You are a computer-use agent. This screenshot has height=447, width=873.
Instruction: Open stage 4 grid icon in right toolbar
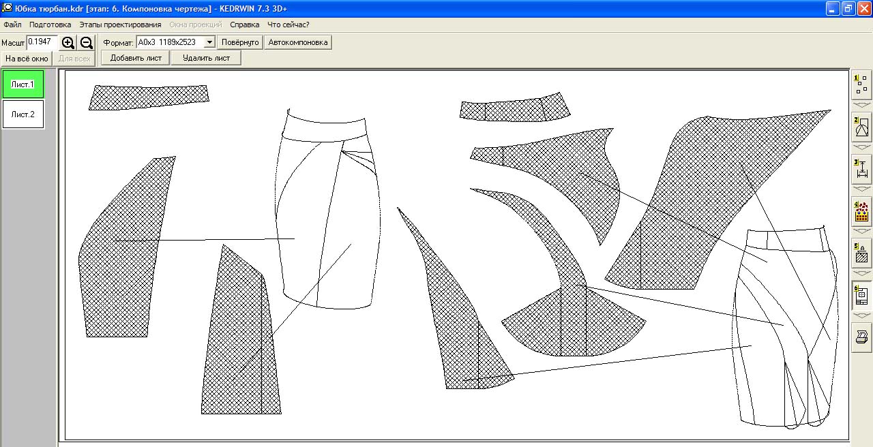861,211
